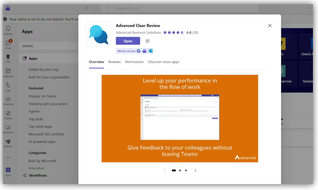Open Calls from the left rail
The image size is (318, 190).
[8, 87]
